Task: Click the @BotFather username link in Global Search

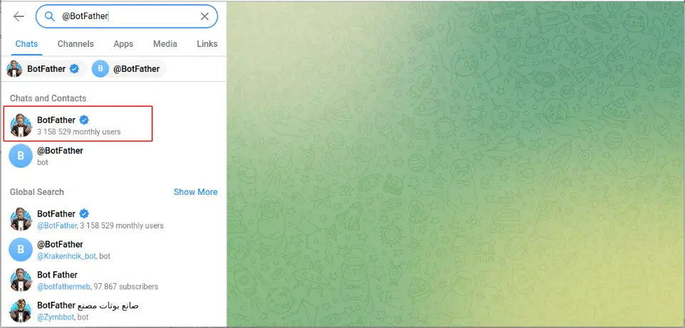Action: coord(57,226)
